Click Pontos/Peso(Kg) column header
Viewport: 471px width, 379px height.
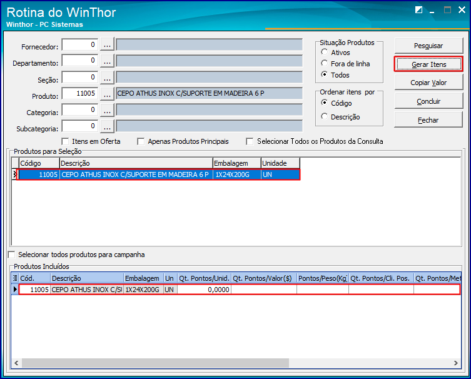[x=323, y=278]
